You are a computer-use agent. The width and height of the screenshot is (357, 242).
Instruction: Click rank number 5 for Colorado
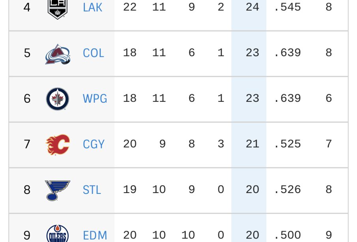tap(27, 53)
